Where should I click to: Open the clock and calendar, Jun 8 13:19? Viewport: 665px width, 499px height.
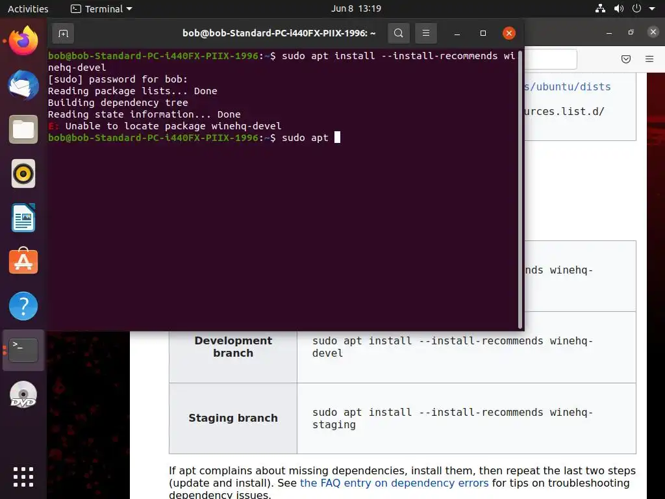point(357,8)
